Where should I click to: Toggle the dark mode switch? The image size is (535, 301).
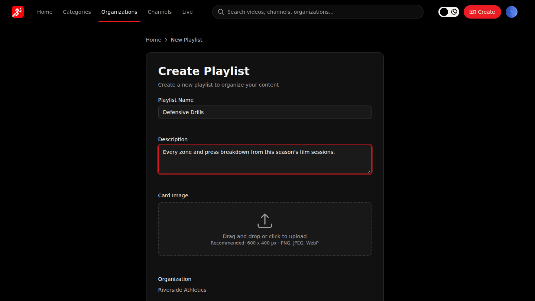pyautogui.click(x=449, y=12)
